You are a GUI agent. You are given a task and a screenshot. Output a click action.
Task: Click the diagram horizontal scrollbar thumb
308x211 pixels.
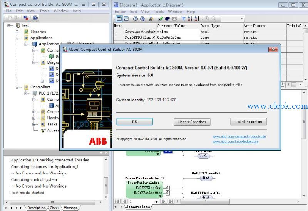click(205, 201)
